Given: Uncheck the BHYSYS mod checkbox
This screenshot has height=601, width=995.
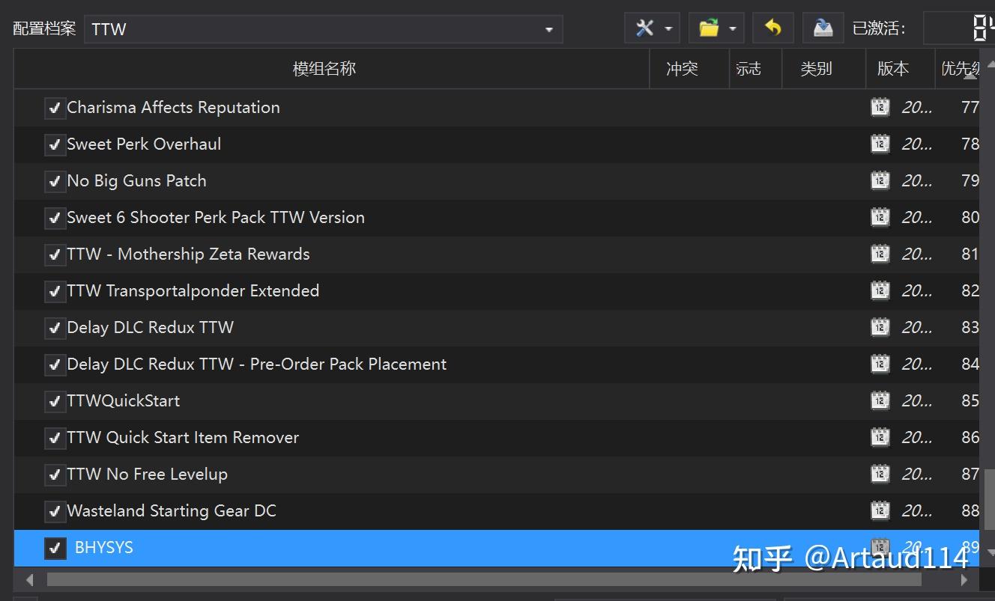Looking at the screenshot, I should pyautogui.click(x=54, y=548).
